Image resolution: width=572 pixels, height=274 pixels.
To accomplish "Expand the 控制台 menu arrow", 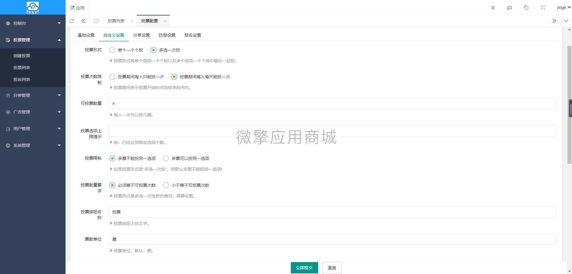I will pyautogui.click(x=59, y=23).
